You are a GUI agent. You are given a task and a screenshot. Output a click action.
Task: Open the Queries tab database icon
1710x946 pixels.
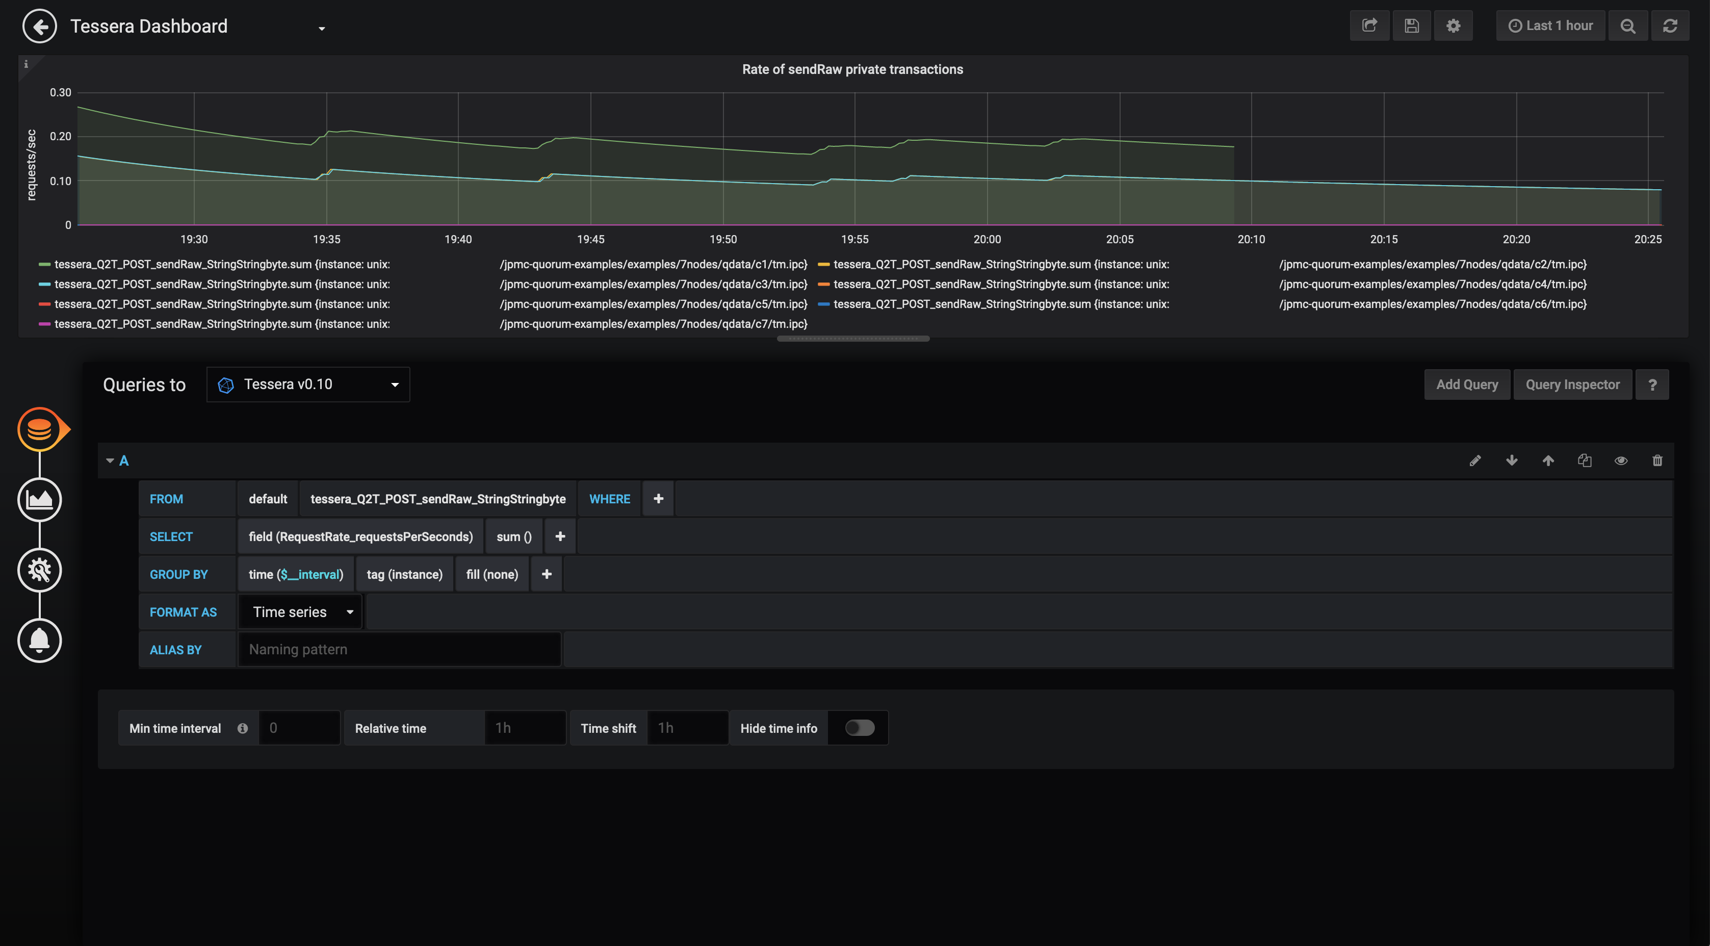click(x=40, y=429)
